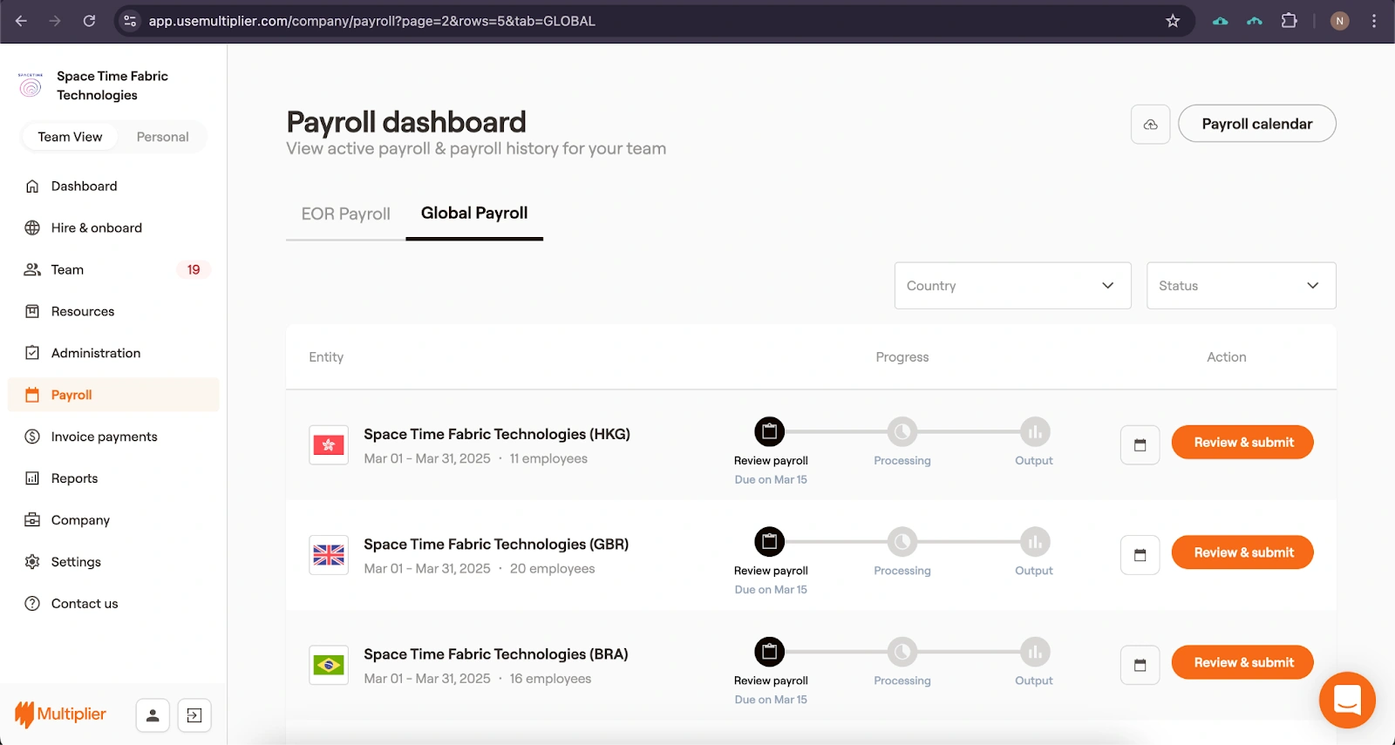Open the Chrome three-dot menu
The height and width of the screenshot is (745, 1395).
[x=1374, y=21]
